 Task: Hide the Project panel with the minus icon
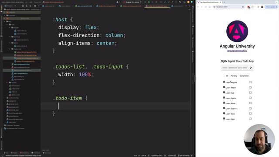[x=39, y=6]
